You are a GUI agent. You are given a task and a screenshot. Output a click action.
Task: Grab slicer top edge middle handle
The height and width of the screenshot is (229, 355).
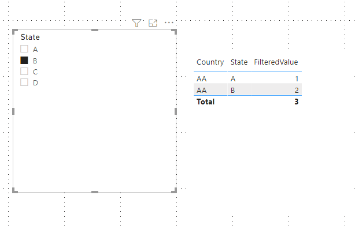pos(95,30)
